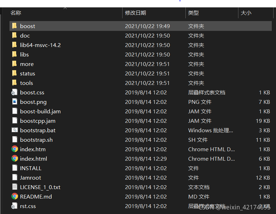Sort by the 大小 column header

coord(246,13)
